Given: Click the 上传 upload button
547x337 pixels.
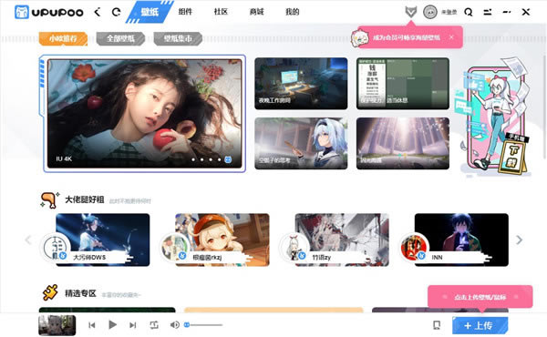Looking at the screenshot, I should [x=480, y=325].
